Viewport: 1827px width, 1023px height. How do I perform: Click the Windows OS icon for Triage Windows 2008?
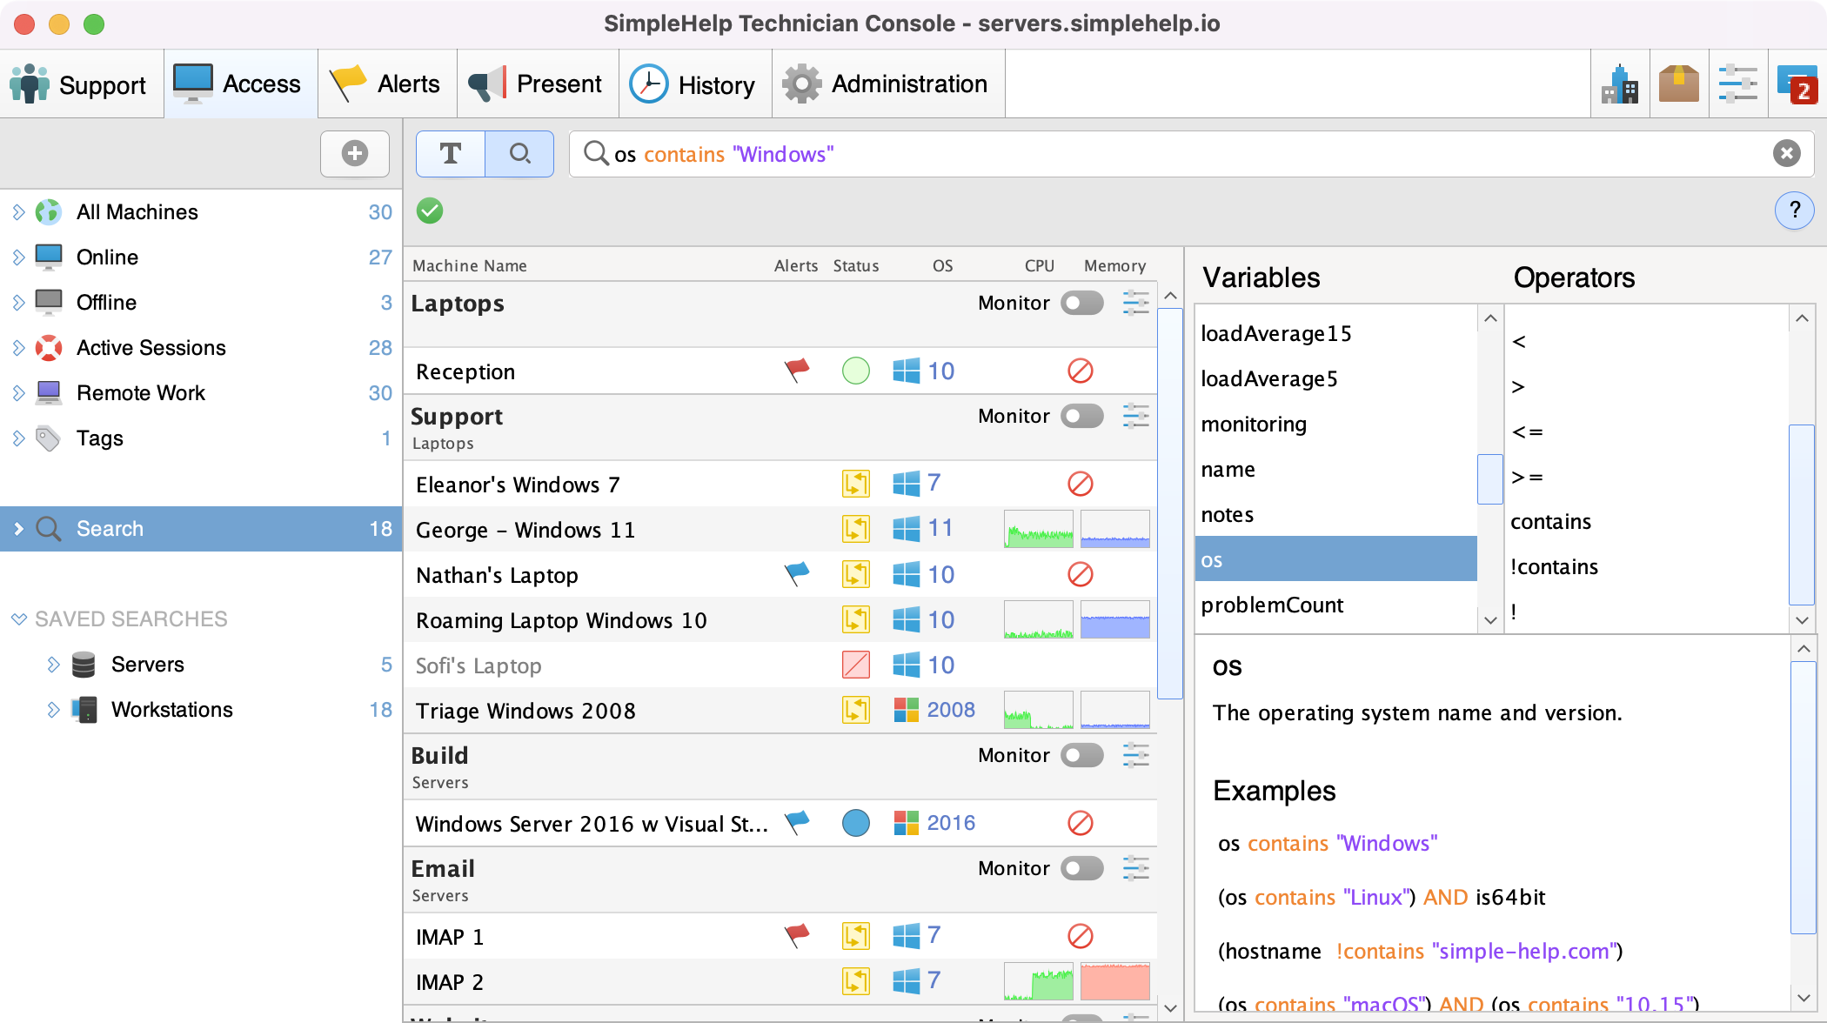[907, 710]
